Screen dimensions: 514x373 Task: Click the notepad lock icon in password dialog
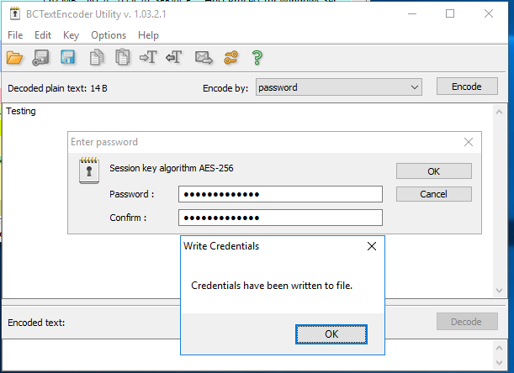click(x=89, y=171)
